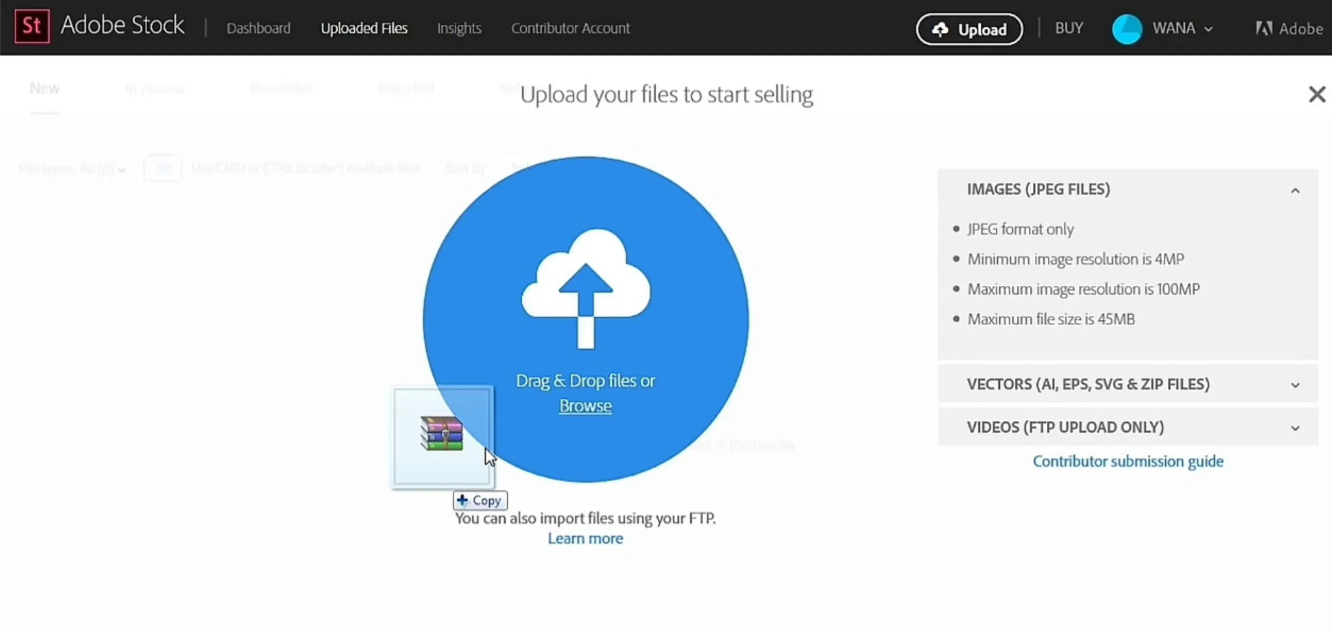
Task: Go to Uploaded Files in navigation
Action: point(364,28)
